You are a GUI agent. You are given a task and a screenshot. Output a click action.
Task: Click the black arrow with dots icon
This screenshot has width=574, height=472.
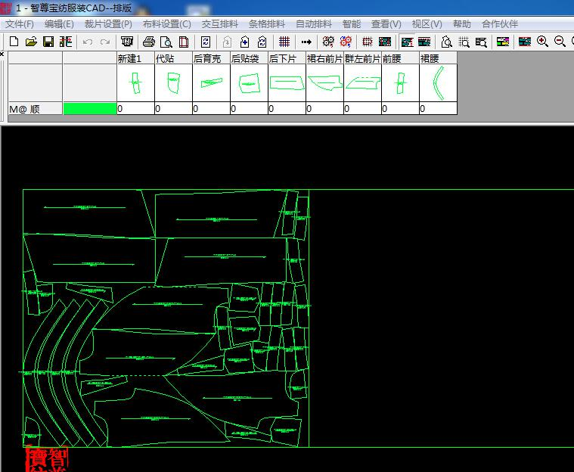(x=306, y=42)
